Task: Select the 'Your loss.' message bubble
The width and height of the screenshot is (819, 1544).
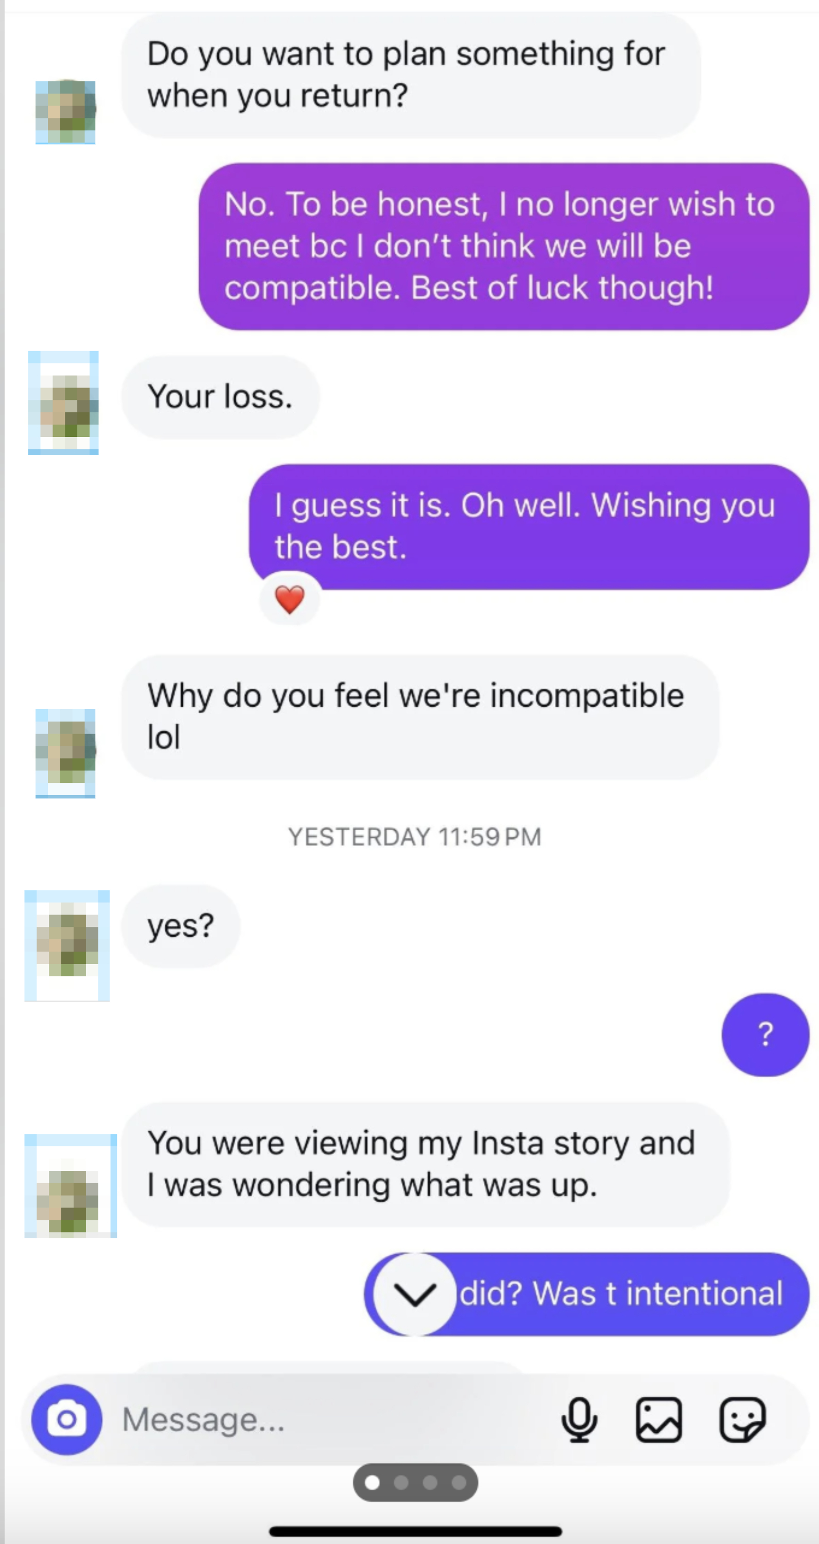Action: click(x=220, y=396)
